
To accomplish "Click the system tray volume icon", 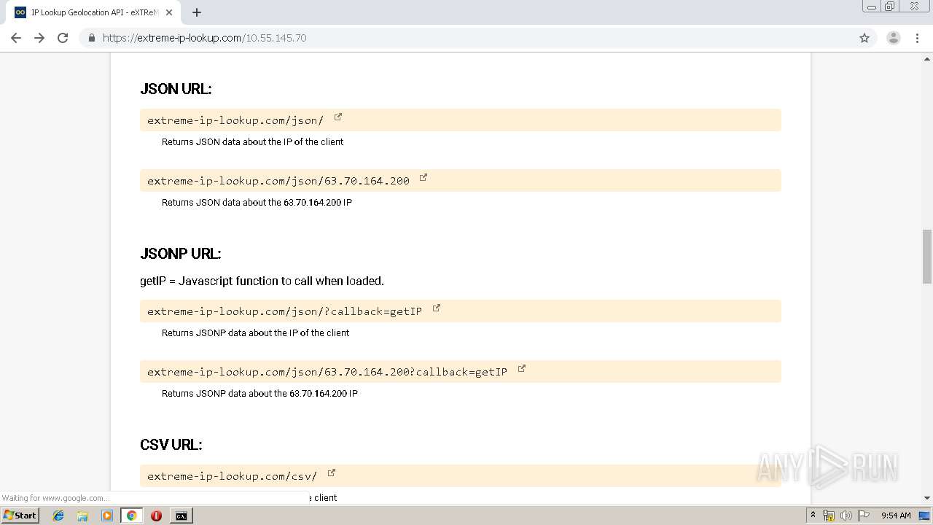I will pos(846,516).
